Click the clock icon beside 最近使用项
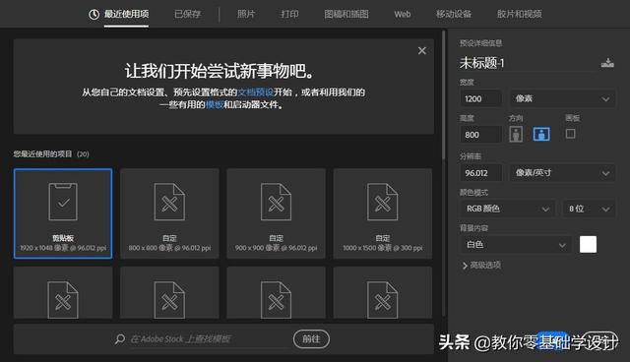Viewport: 630px width, 362px height. point(94,15)
